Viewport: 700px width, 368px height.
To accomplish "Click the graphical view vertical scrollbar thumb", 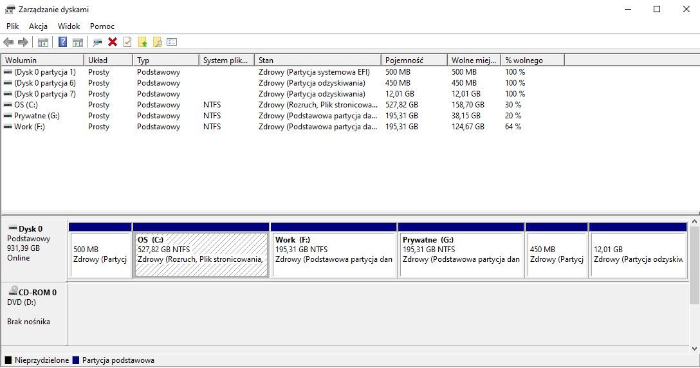I will (694, 266).
